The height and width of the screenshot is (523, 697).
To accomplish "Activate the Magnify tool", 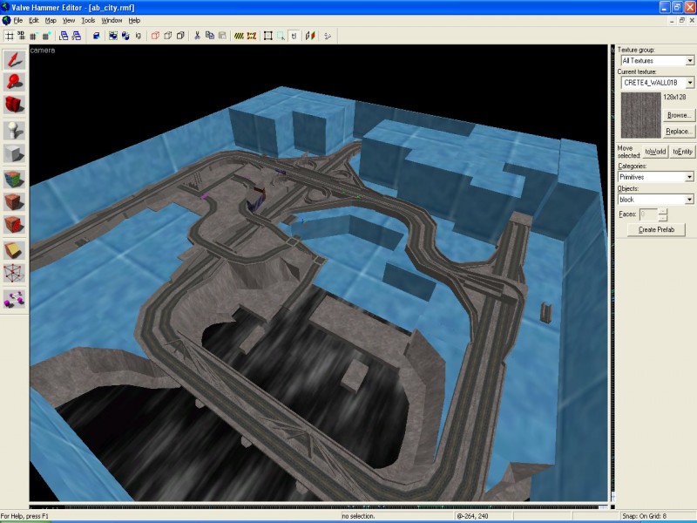I will [14, 83].
